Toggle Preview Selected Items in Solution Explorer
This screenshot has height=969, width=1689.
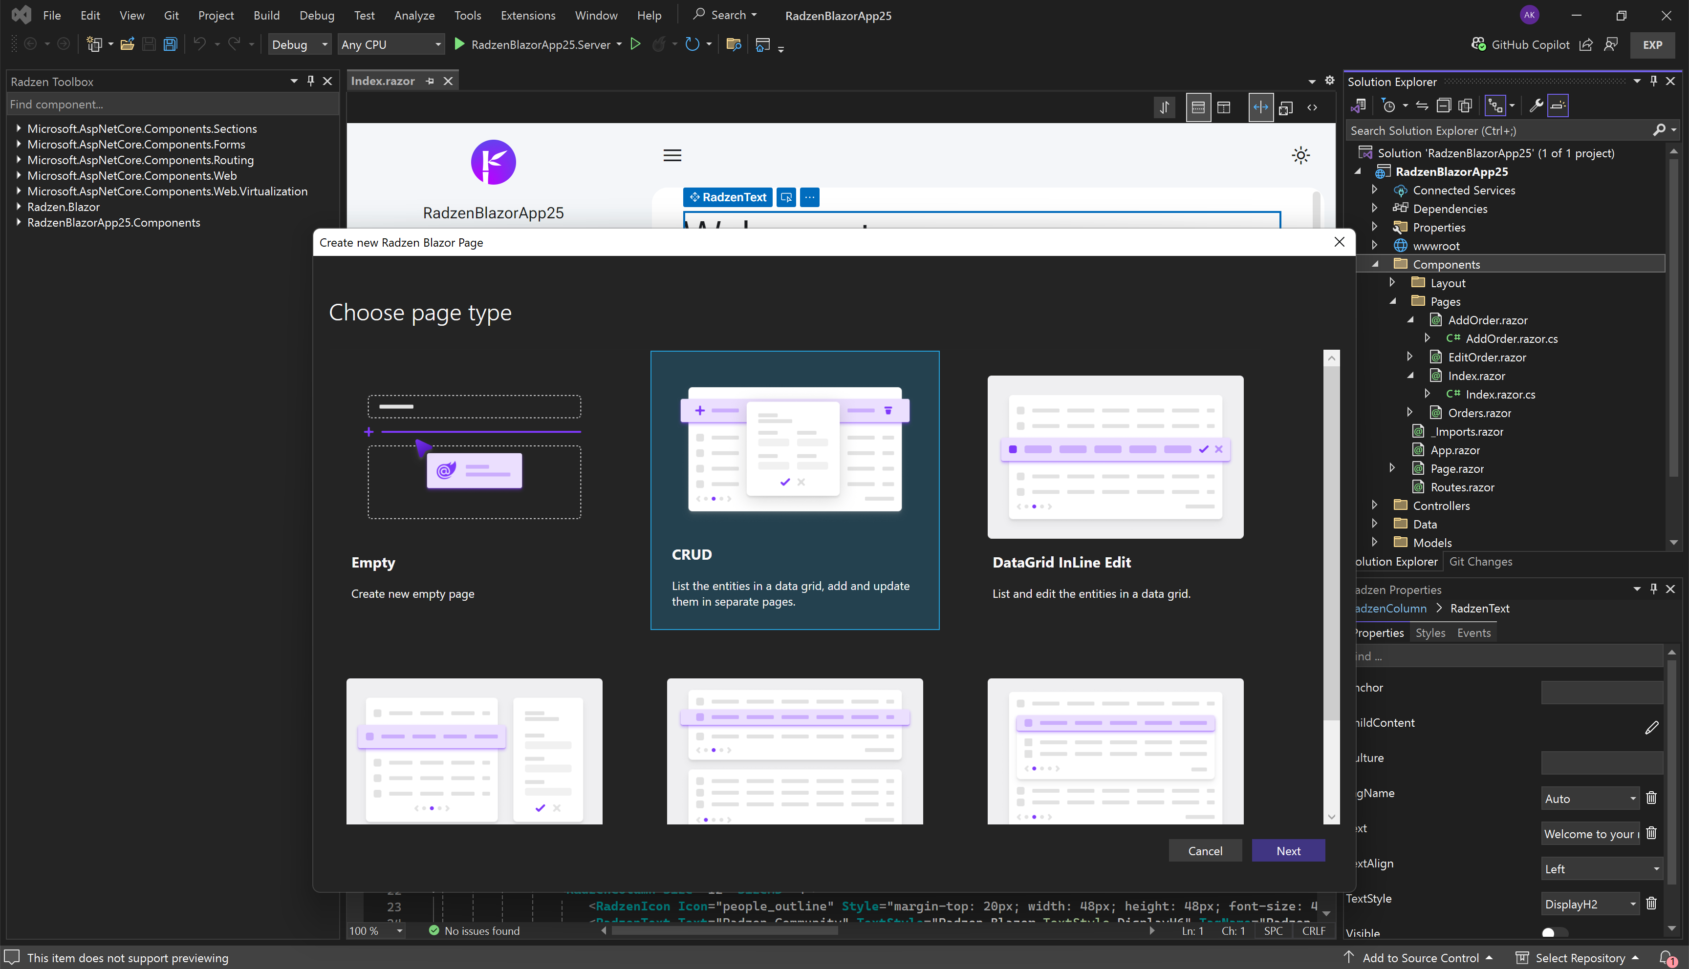click(1558, 106)
